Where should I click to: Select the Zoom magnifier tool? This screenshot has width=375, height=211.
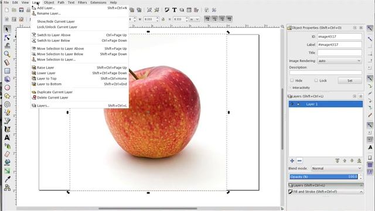[7, 54]
